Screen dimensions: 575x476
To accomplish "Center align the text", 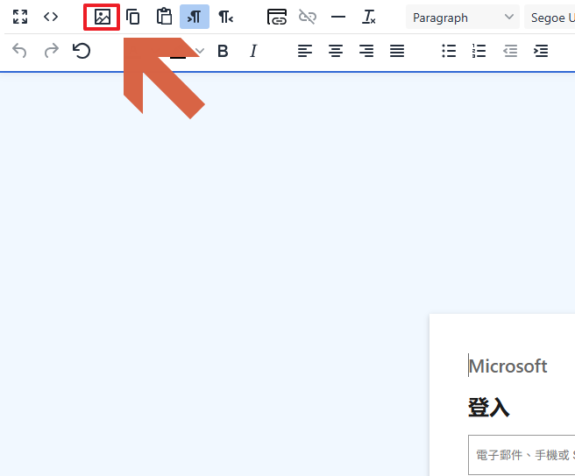I will tap(336, 51).
